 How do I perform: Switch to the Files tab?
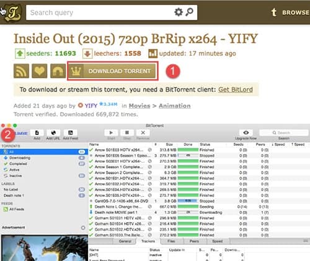(x=171, y=241)
